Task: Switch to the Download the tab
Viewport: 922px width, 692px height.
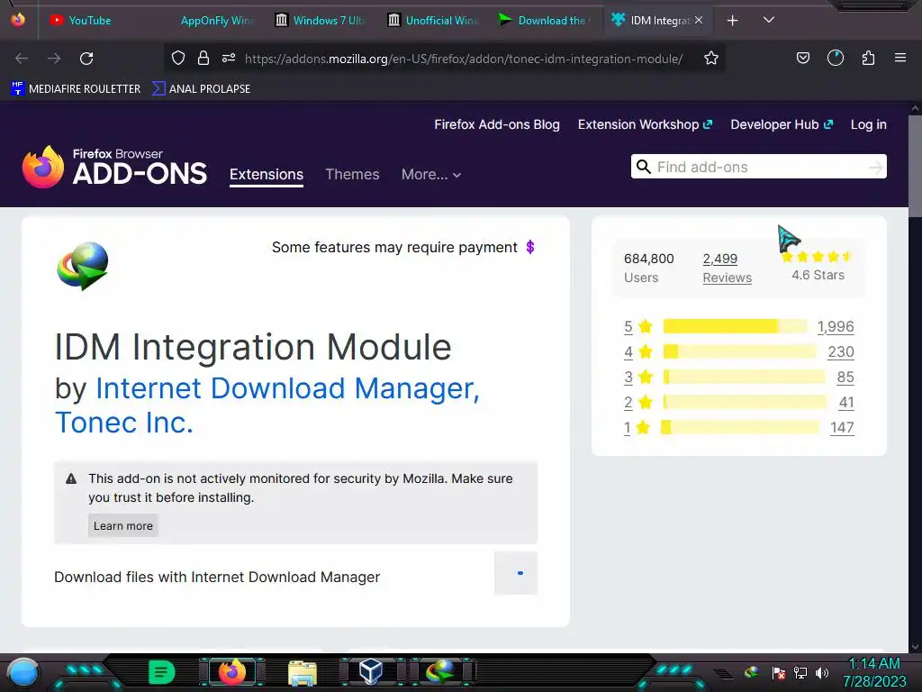Action: pos(543,21)
